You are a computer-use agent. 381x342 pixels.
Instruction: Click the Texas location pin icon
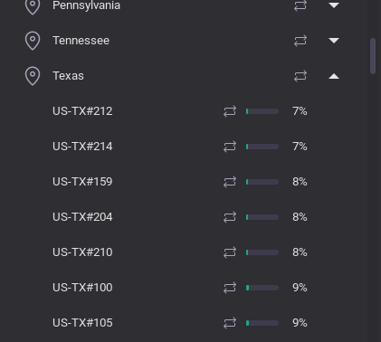33,76
